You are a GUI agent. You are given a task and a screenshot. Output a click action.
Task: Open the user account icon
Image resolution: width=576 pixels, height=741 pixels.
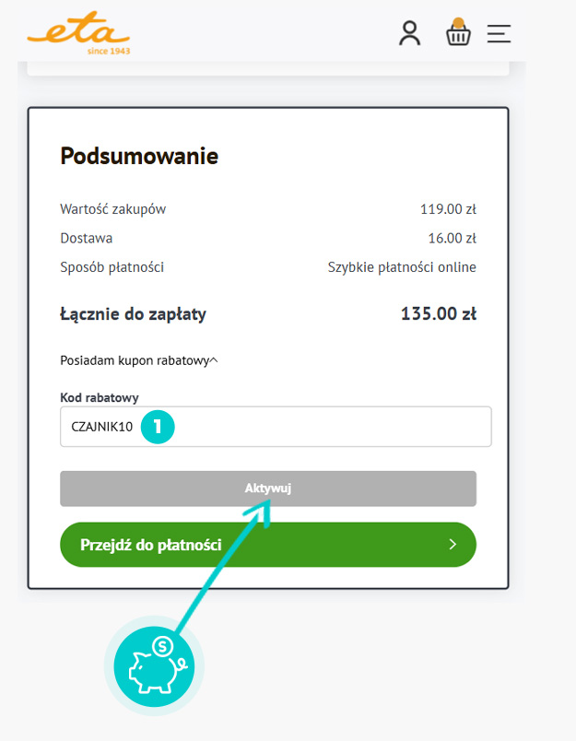pos(409,34)
